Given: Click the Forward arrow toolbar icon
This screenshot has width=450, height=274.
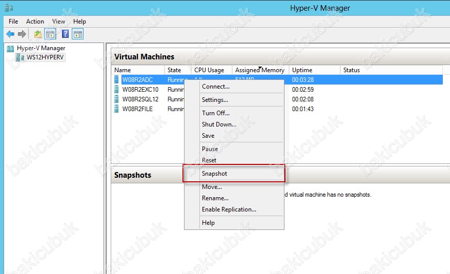Looking at the screenshot, I should coord(22,34).
